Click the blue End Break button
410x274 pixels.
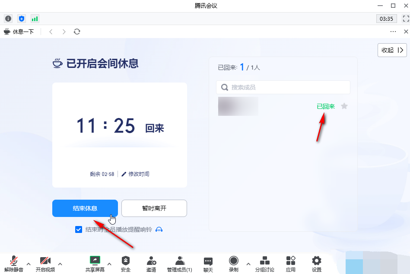85,208
